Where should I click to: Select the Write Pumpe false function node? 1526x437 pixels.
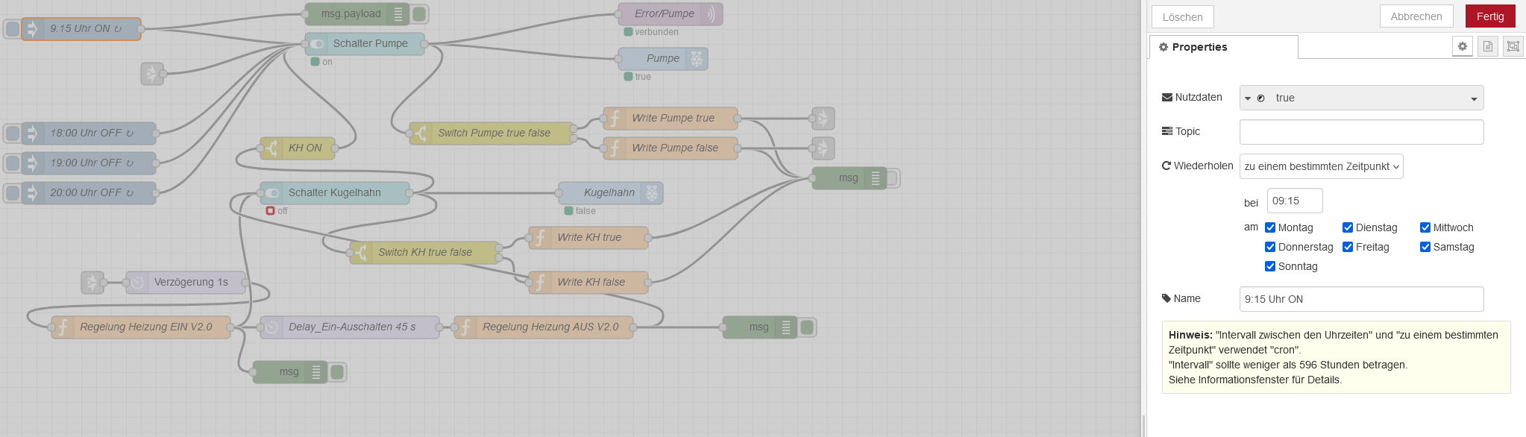(671, 148)
